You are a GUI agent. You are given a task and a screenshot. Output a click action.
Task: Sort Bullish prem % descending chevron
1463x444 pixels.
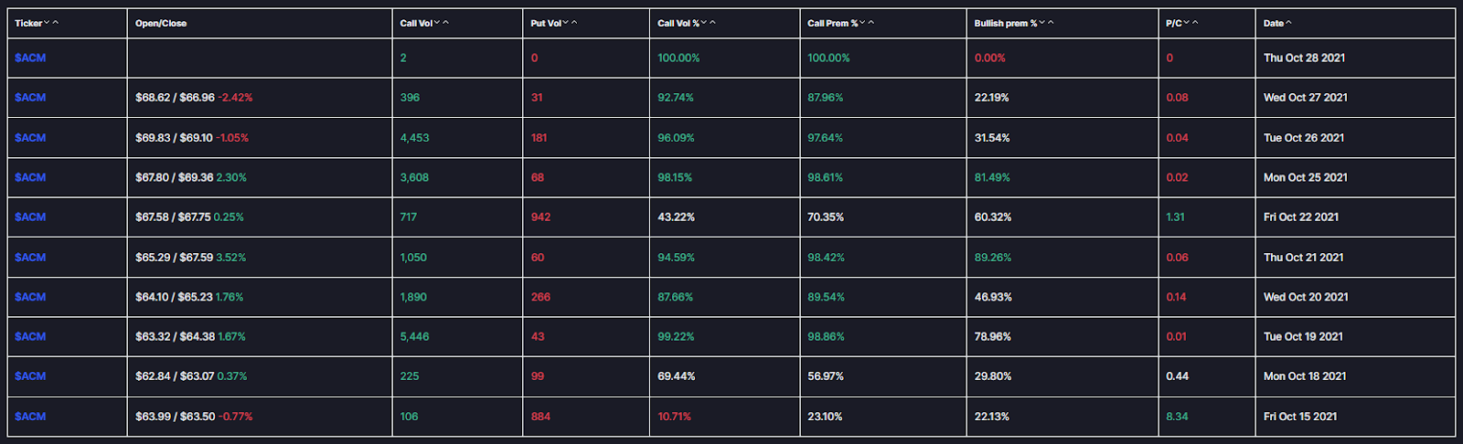coord(1042,23)
